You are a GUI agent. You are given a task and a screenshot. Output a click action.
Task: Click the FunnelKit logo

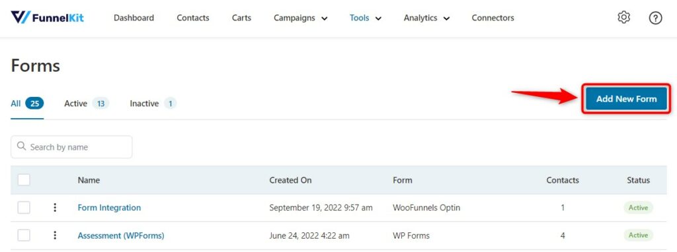click(48, 18)
